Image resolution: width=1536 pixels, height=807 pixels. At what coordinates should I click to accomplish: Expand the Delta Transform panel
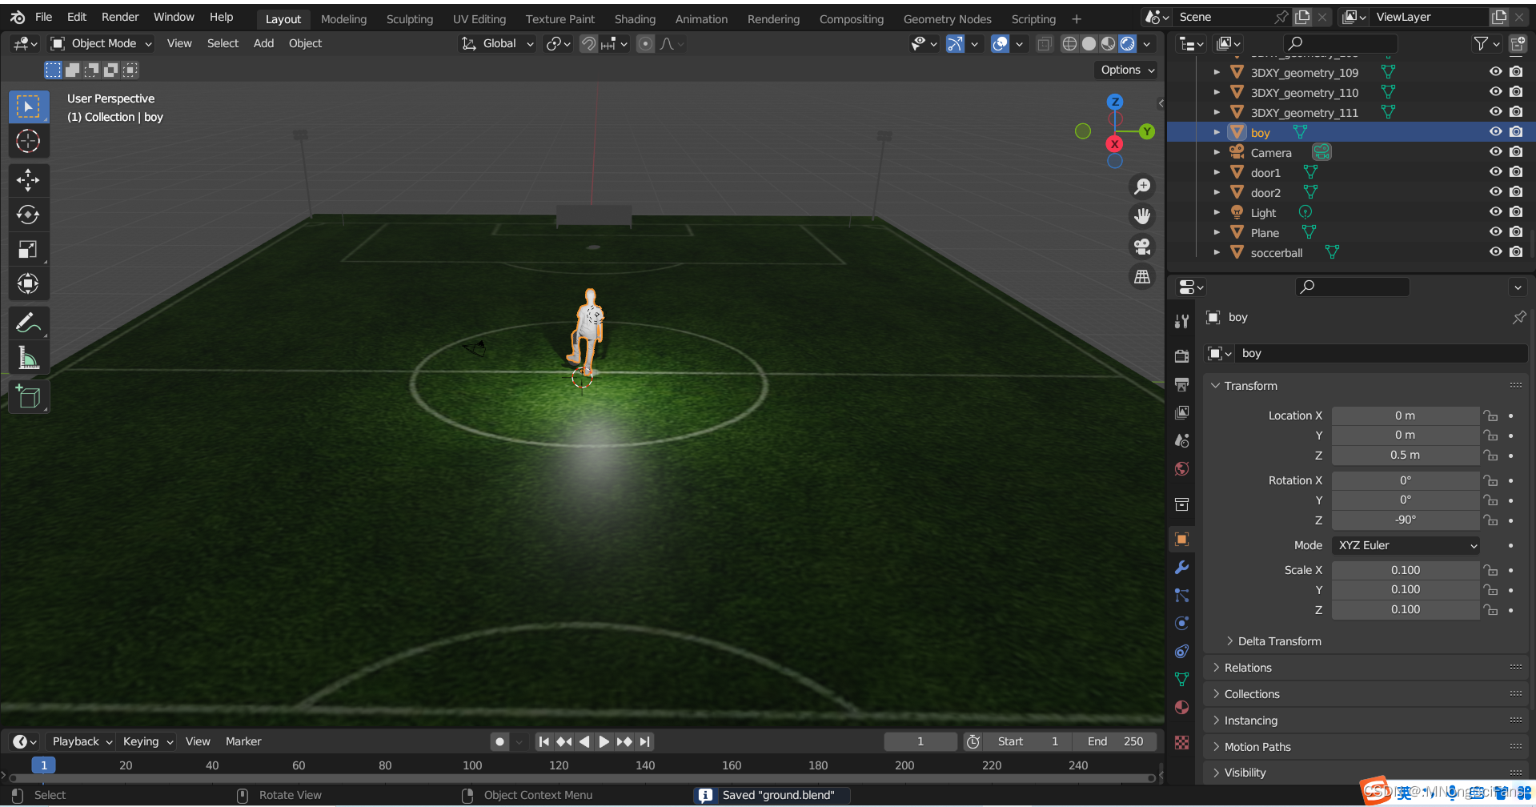(1279, 641)
